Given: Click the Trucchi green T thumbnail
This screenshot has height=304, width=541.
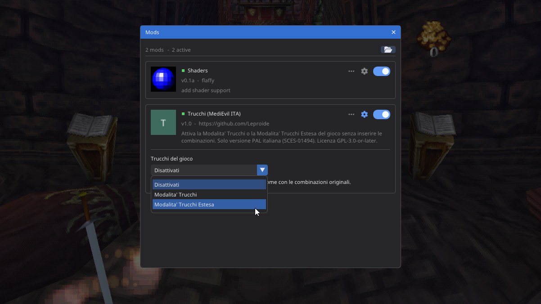Looking at the screenshot, I should [163, 122].
